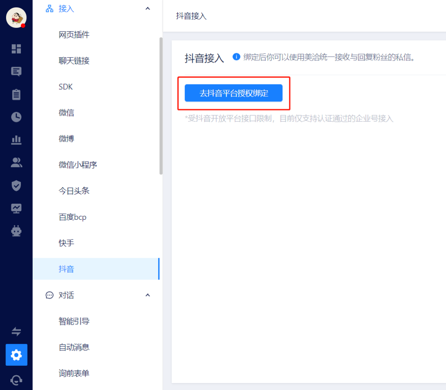
Task: Open the shield checkmark icon
Action: (16, 185)
